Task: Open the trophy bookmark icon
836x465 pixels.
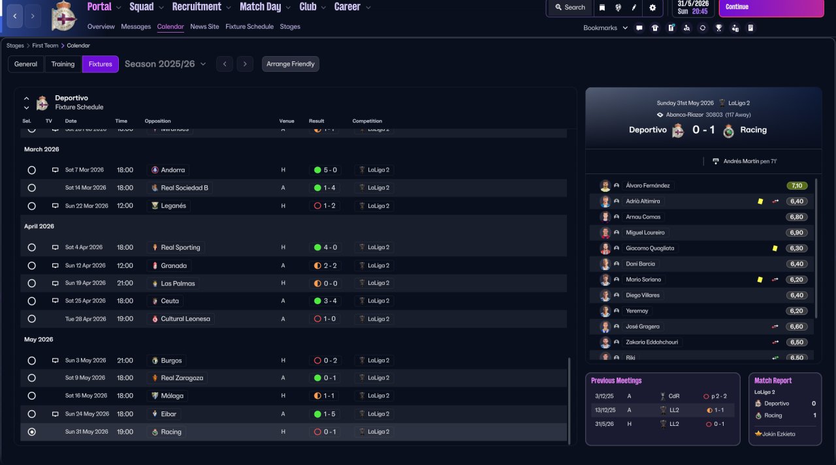Action: 718,28
